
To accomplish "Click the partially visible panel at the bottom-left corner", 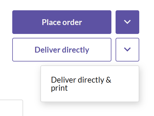I will (x=11, y=108).
